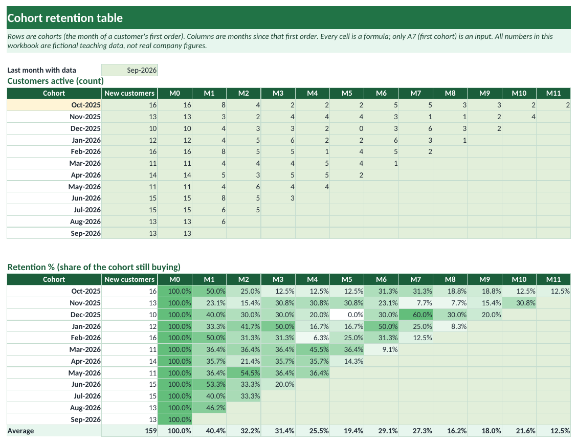
Task: Select the M7 header in the retention table
Action: 416,279
